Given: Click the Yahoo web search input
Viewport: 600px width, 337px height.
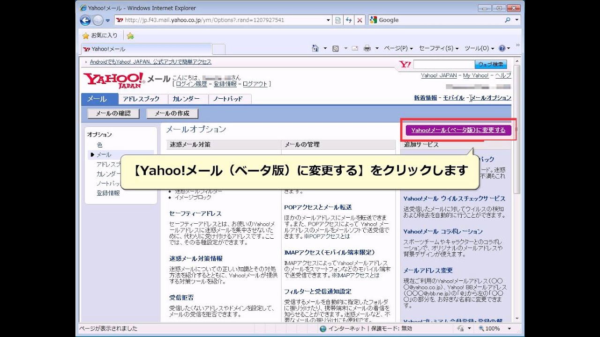Looking at the screenshot, I should coord(444,64).
